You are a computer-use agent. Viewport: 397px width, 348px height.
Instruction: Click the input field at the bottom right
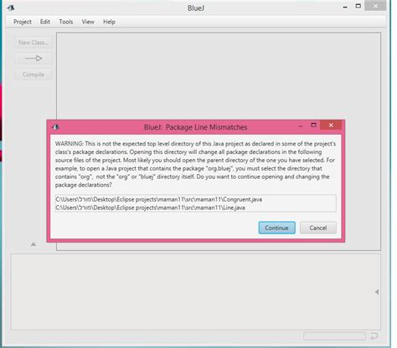334,336
